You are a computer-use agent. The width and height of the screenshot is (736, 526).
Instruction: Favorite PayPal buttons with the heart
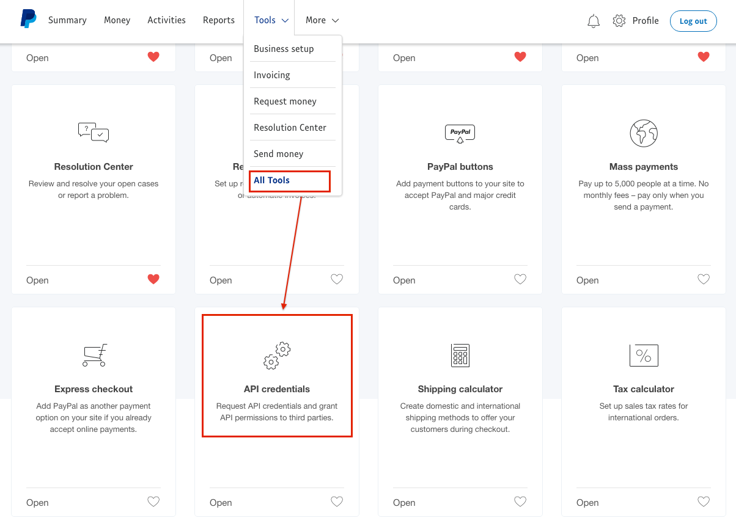coord(520,279)
